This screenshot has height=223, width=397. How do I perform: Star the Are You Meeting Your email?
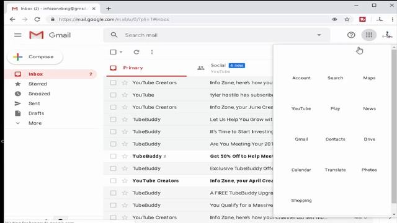[x=125, y=144]
